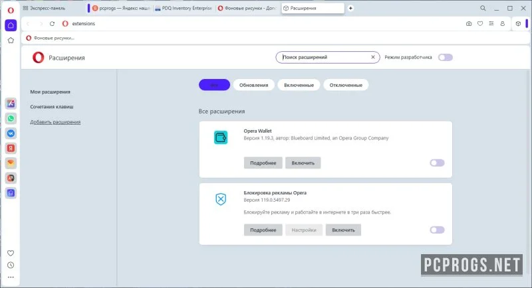Screen dimensions: 532x288
Task: Go forward to the next page
Action: [41, 24]
